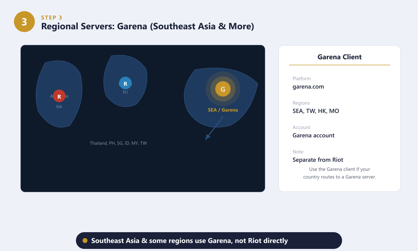Click the Regions field label
418x251 pixels.
click(x=301, y=103)
